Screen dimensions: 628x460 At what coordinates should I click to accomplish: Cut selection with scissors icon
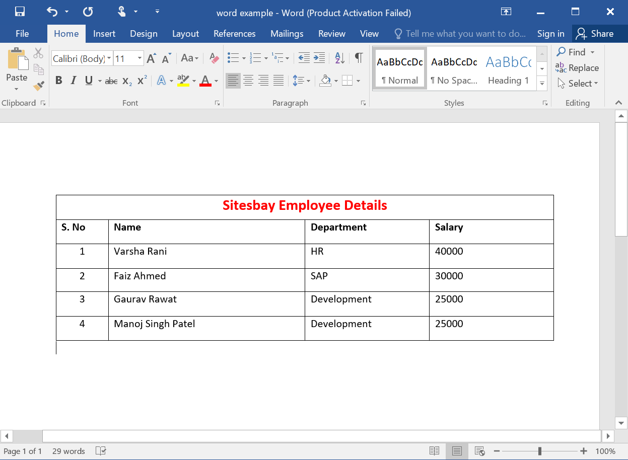38,53
